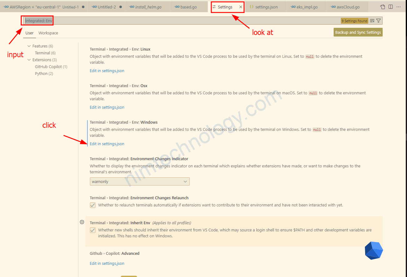Switch to the Workspace settings tab
The height and width of the screenshot is (277, 407).
48,33
